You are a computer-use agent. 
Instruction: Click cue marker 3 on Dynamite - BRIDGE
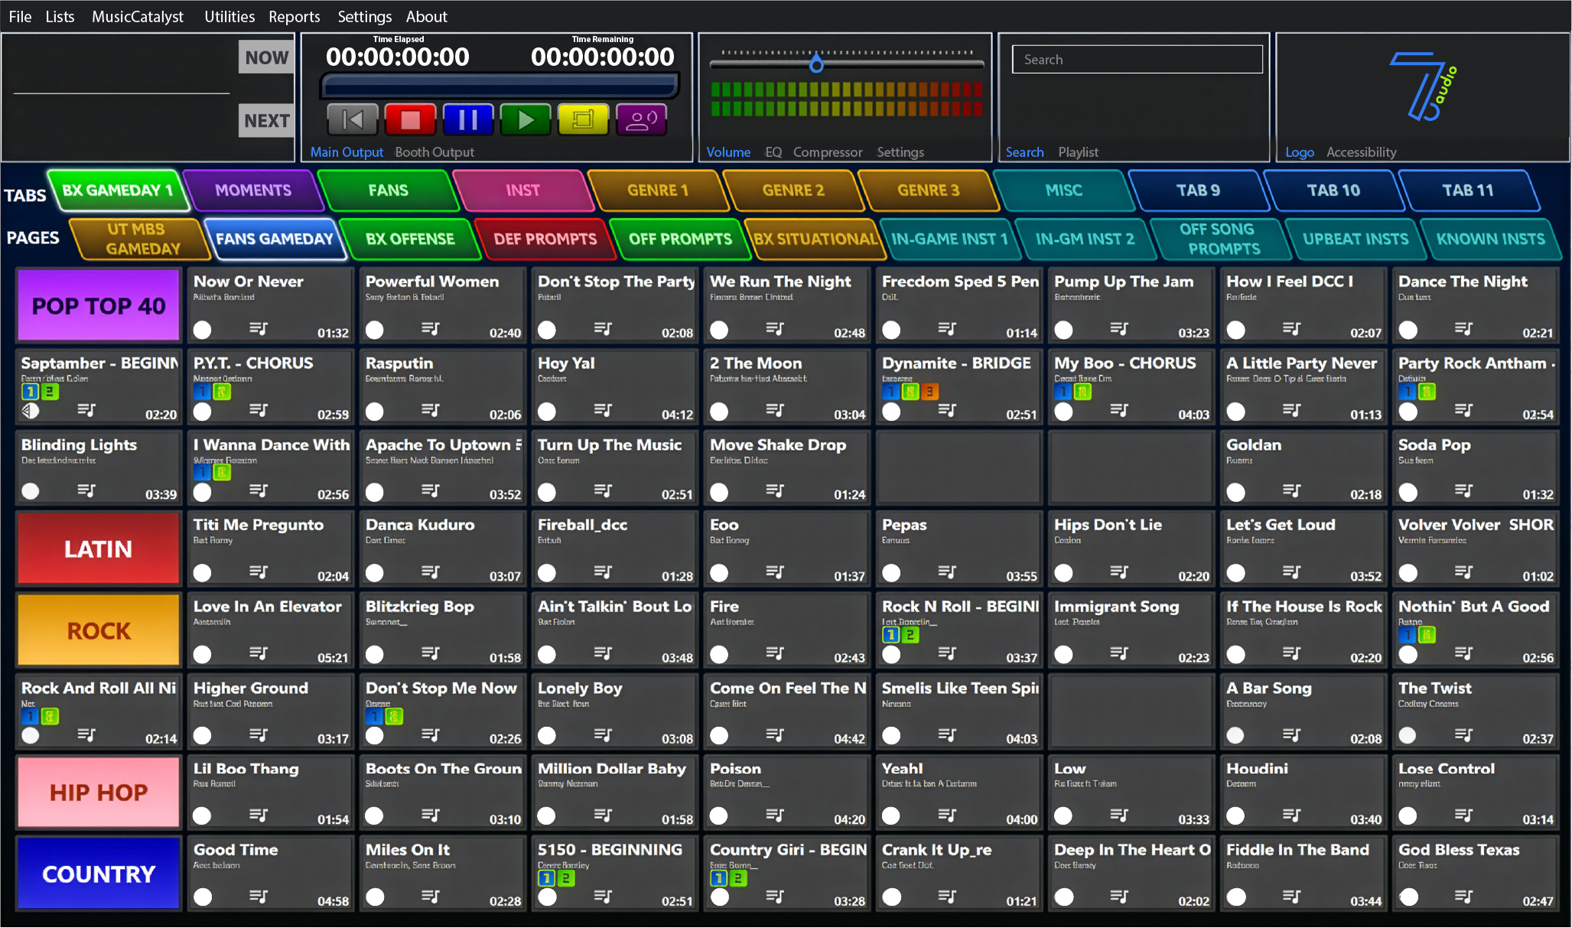click(929, 392)
